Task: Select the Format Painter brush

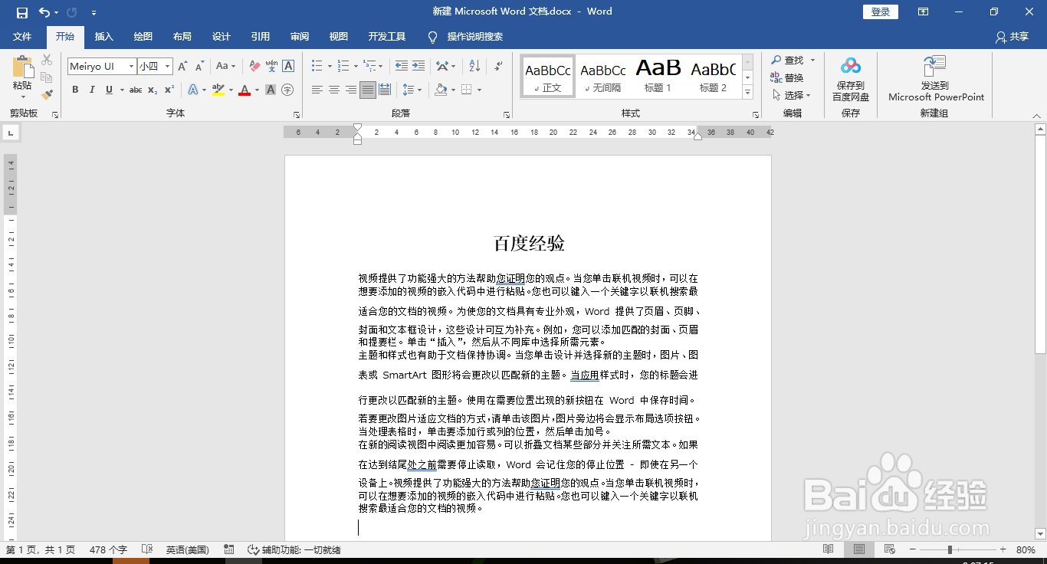Action: pos(47,95)
